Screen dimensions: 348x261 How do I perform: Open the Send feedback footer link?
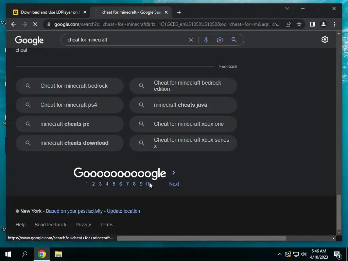(x=50, y=225)
